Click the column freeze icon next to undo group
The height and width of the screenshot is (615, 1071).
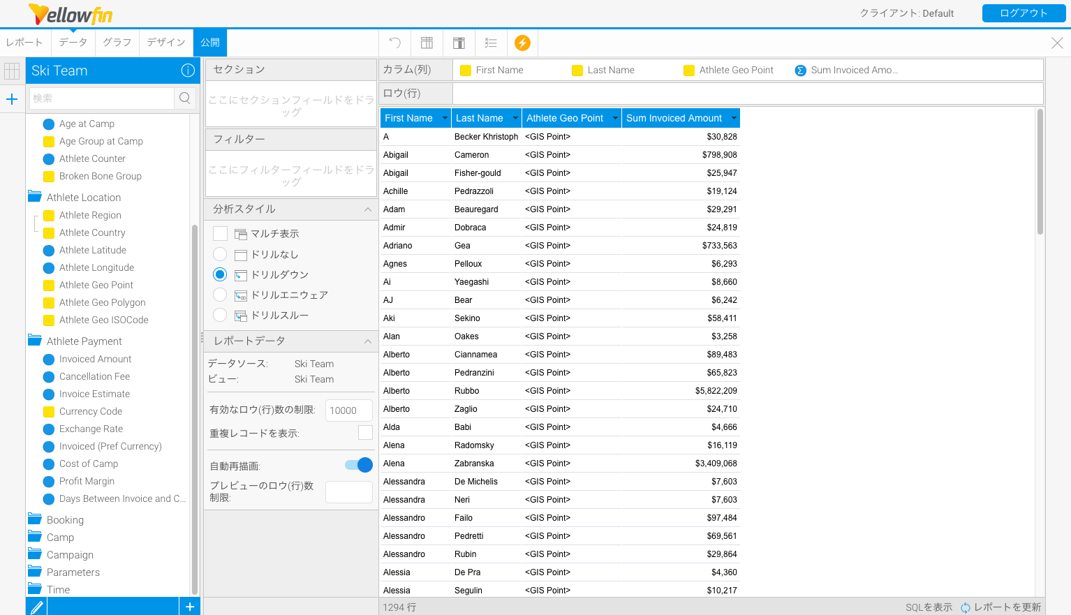click(x=459, y=43)
